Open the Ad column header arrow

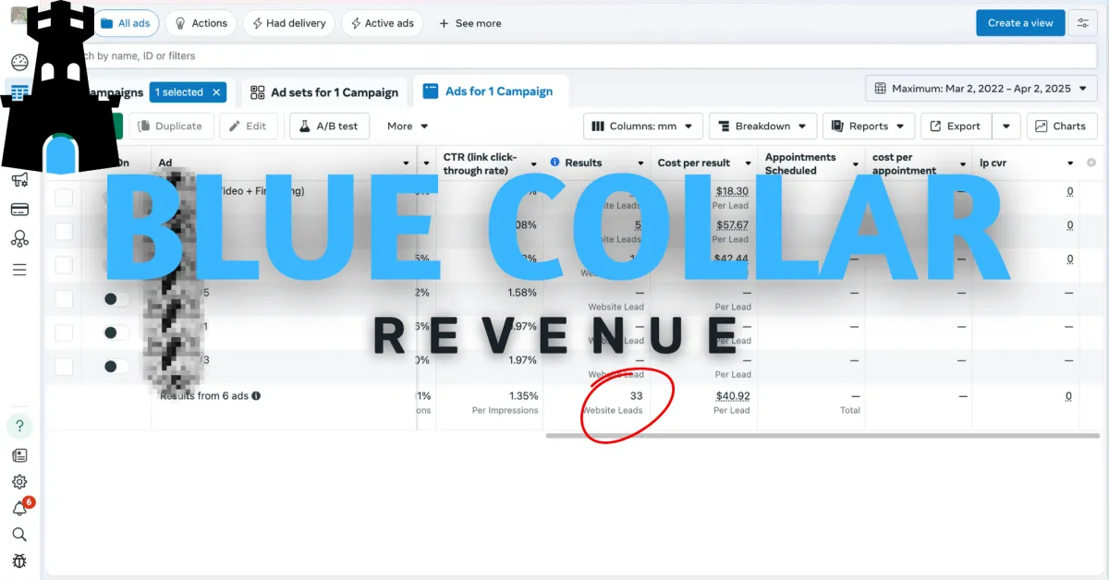407,163
